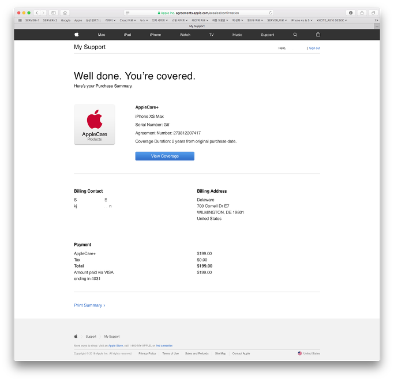Toggle the Safari sidebar

[54, 13]
